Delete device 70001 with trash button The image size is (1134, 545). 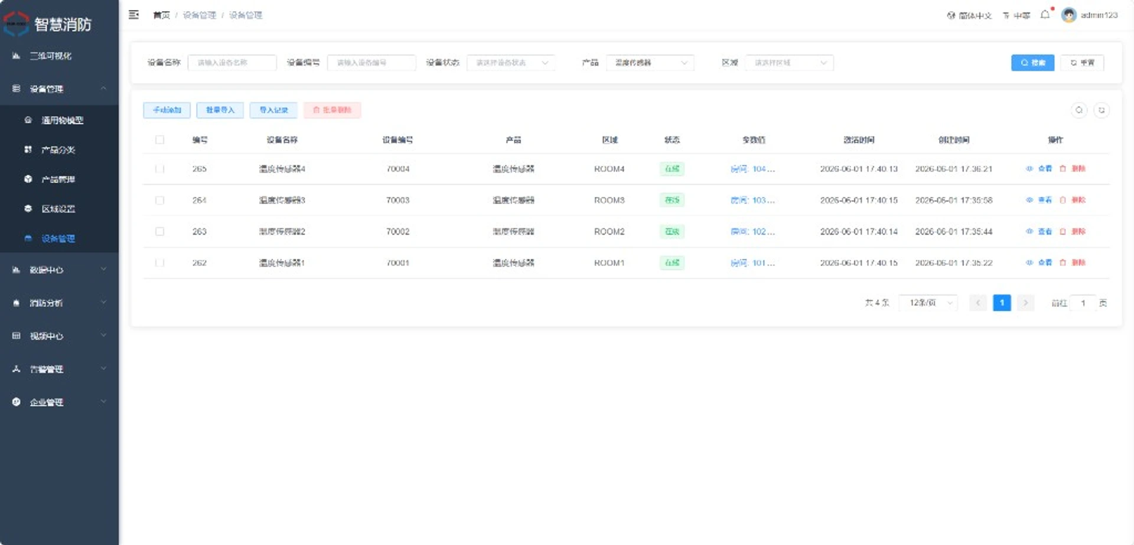[1073, 262]
